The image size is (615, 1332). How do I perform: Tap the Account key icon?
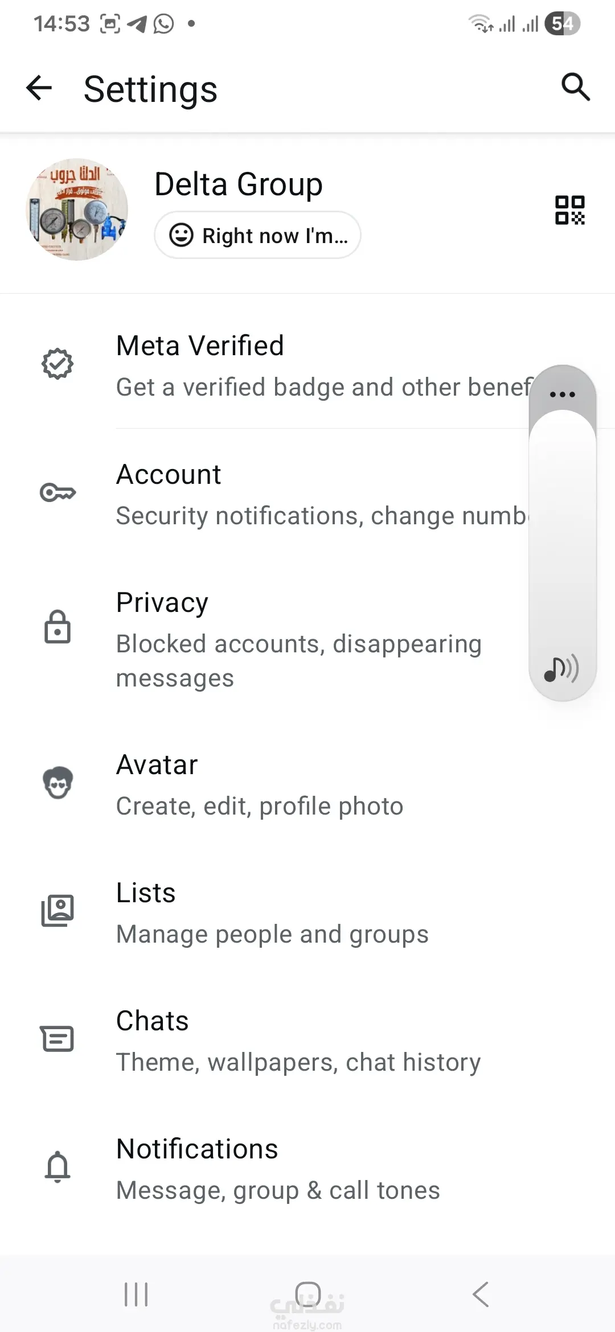[x=58, y=492]
